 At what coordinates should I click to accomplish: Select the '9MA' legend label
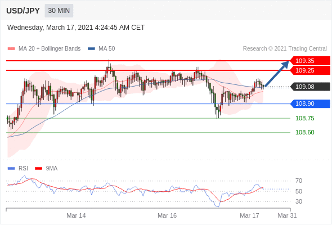click(52, 169)
